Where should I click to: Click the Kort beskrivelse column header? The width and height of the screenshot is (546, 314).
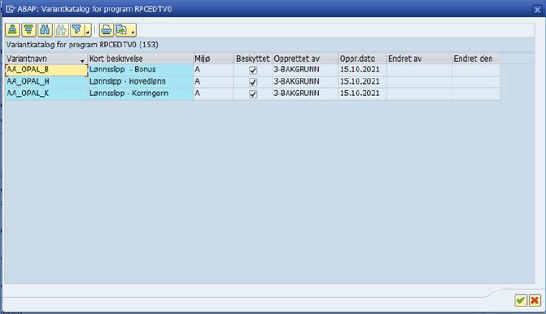[140, 59]
